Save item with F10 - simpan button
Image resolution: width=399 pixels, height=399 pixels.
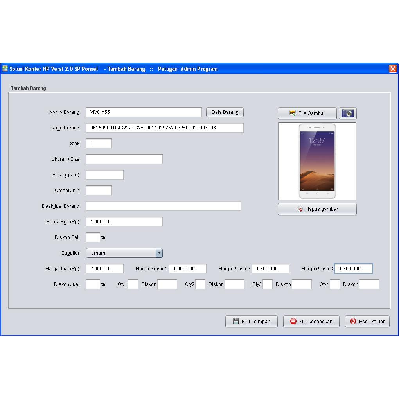coord(251,322)
